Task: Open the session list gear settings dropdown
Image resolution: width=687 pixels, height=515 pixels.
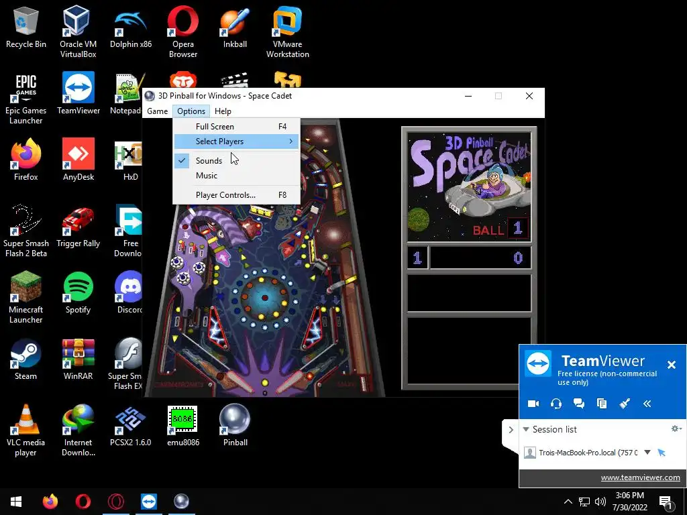Action: tap(676, 428)
